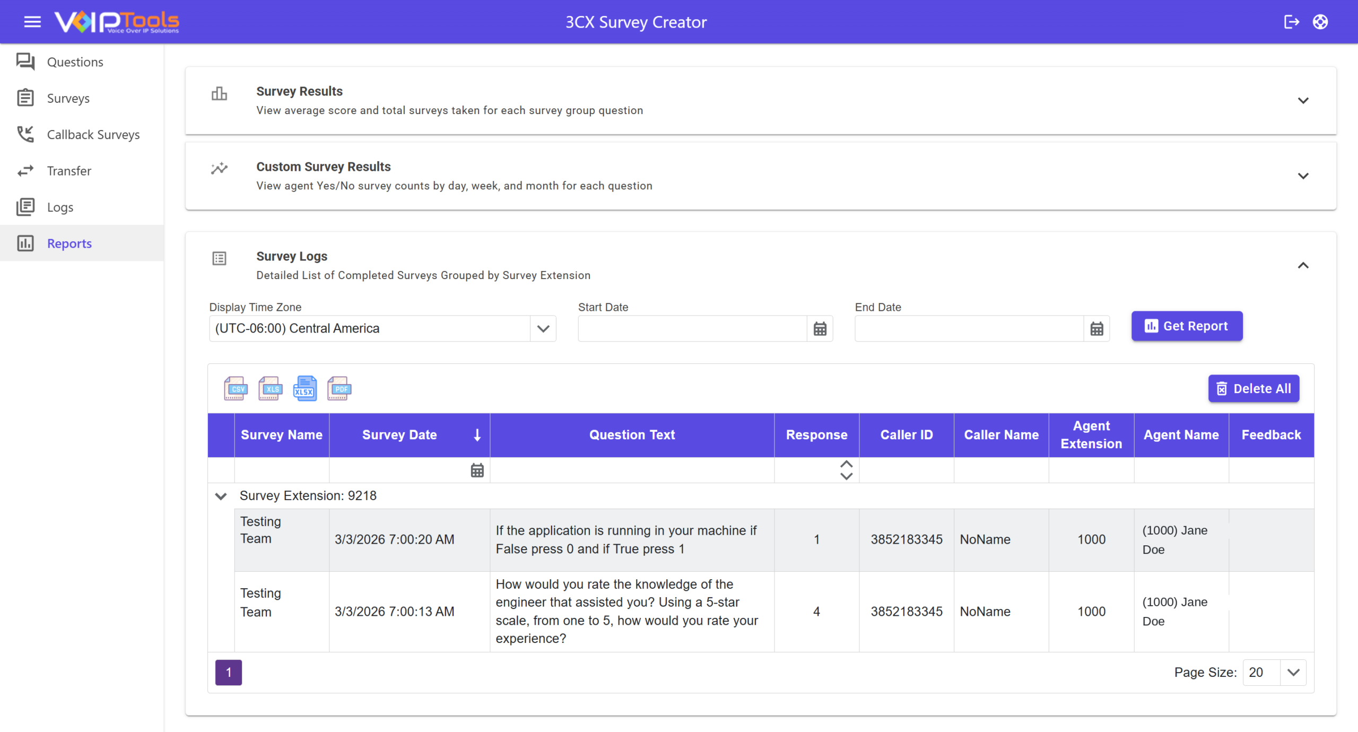This screenshot has height=732, width=1358.
Task: Click the logout icon in header
Action: coord(1291,22)
